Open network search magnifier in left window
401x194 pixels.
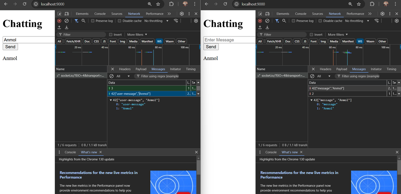83,21
